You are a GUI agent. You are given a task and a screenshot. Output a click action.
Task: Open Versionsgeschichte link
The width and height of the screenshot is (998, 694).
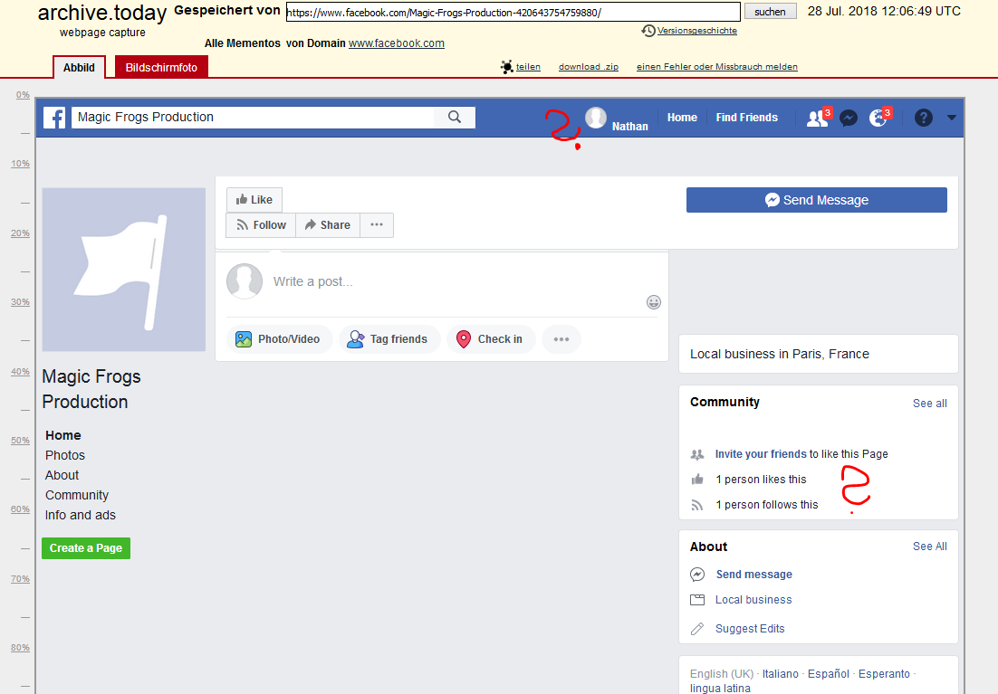pos(697,31)
